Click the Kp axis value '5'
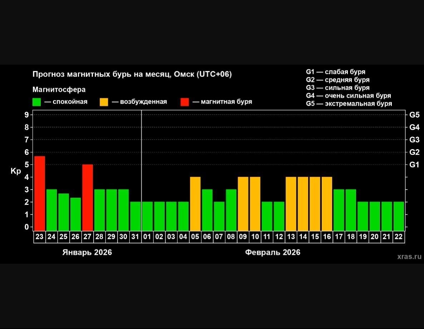Image resolution: width=424 pixels, height=329 pixels. [x=26, y=165]
